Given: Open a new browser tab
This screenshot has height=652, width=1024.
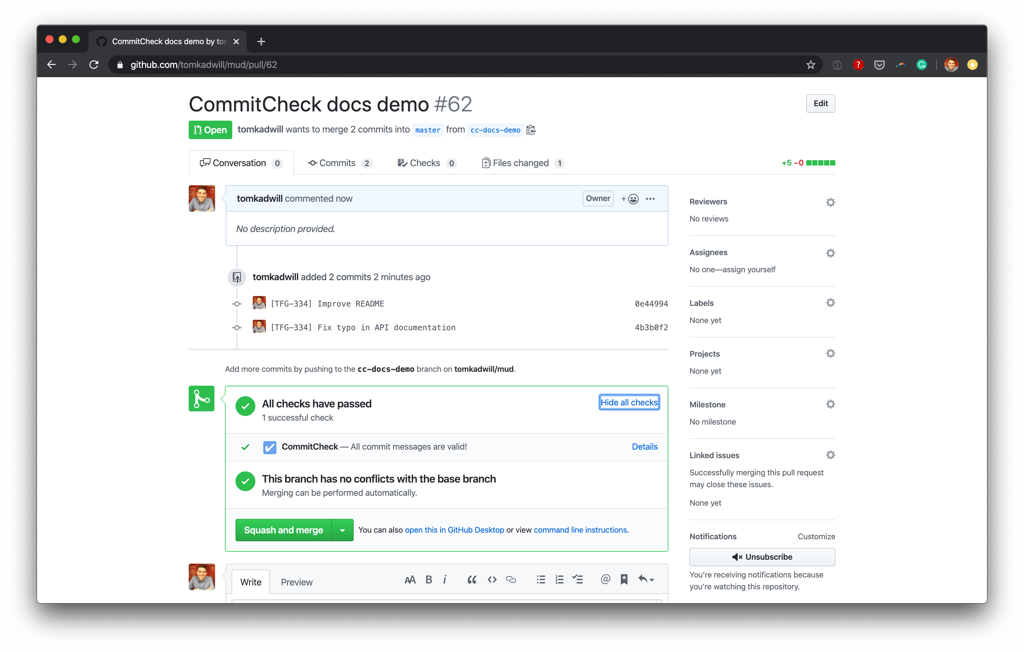Looking at the screenshot, I should (261, 41).
